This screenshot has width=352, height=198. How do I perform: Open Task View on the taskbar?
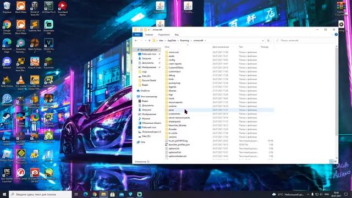pyautogui.click(x=76, y=194)
